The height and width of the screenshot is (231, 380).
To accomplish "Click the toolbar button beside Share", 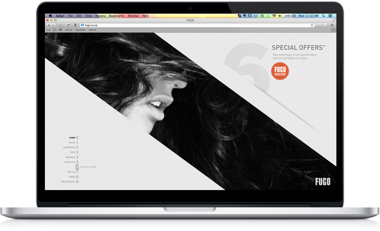I will pyautogui.click(x=75, y=25).
